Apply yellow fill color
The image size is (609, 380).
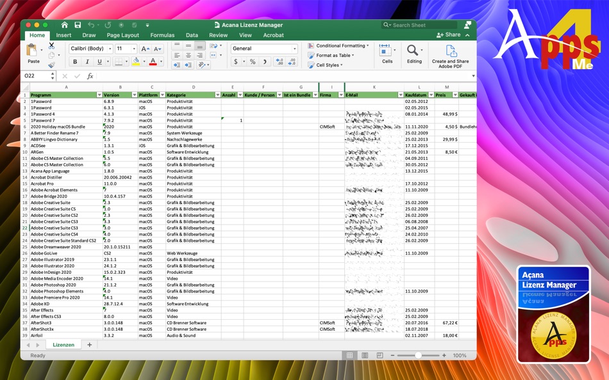pos(136,61)
